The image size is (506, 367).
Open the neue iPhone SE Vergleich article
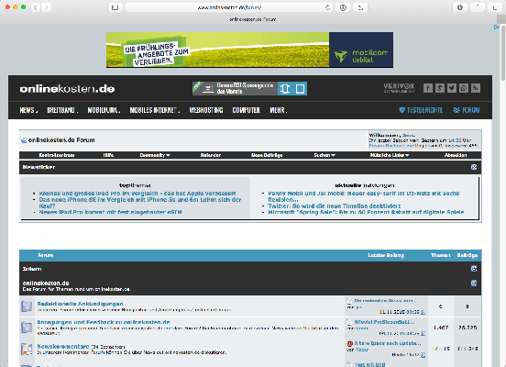(140, 203)
